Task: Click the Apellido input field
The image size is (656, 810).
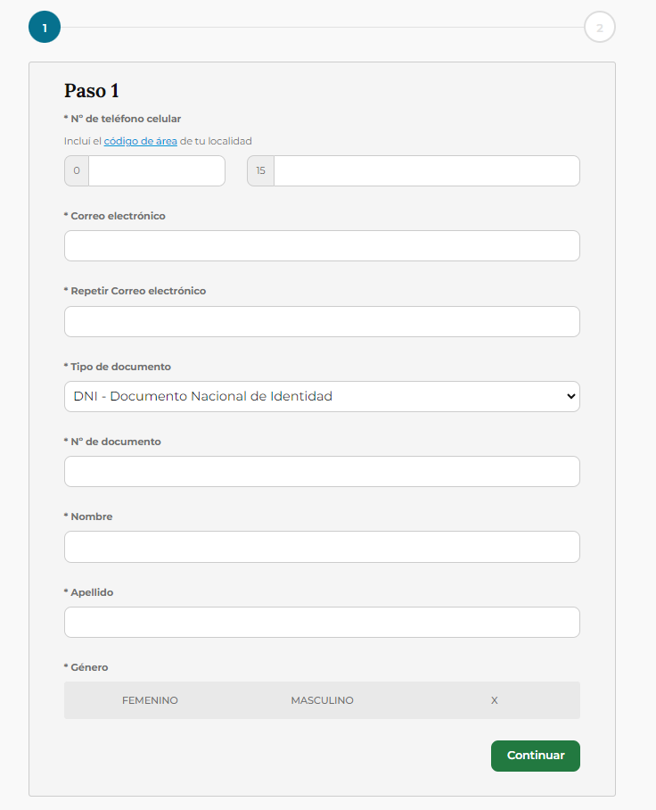Action: [x=322, y=623]
